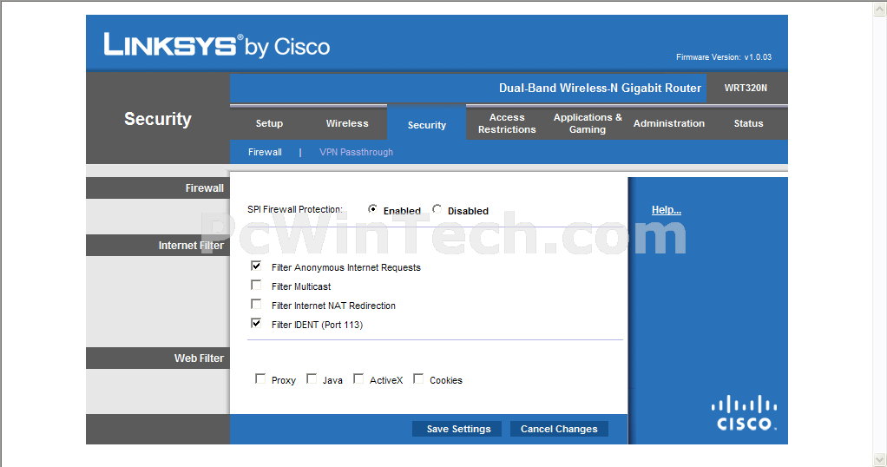Image resolution: width=887 pixels, height=467 pixels.
Task: Uncheck Filter IDENT (Port 113)
Action: pos(256,323)
